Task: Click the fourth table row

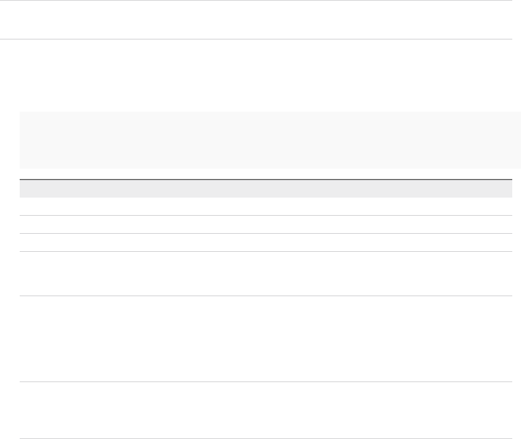Action: pyautogui.click(x=266, y=274)
